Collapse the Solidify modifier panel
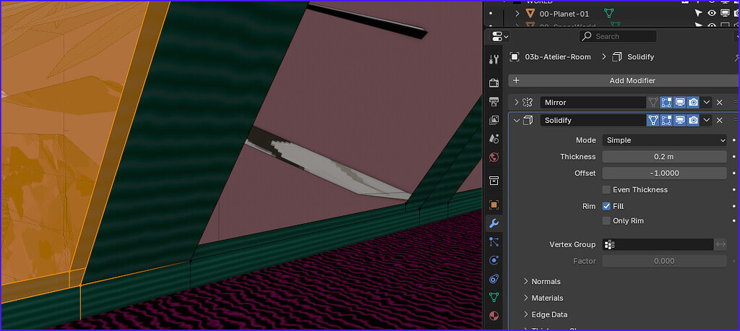740x331 pixels. [x=517, y=120]
